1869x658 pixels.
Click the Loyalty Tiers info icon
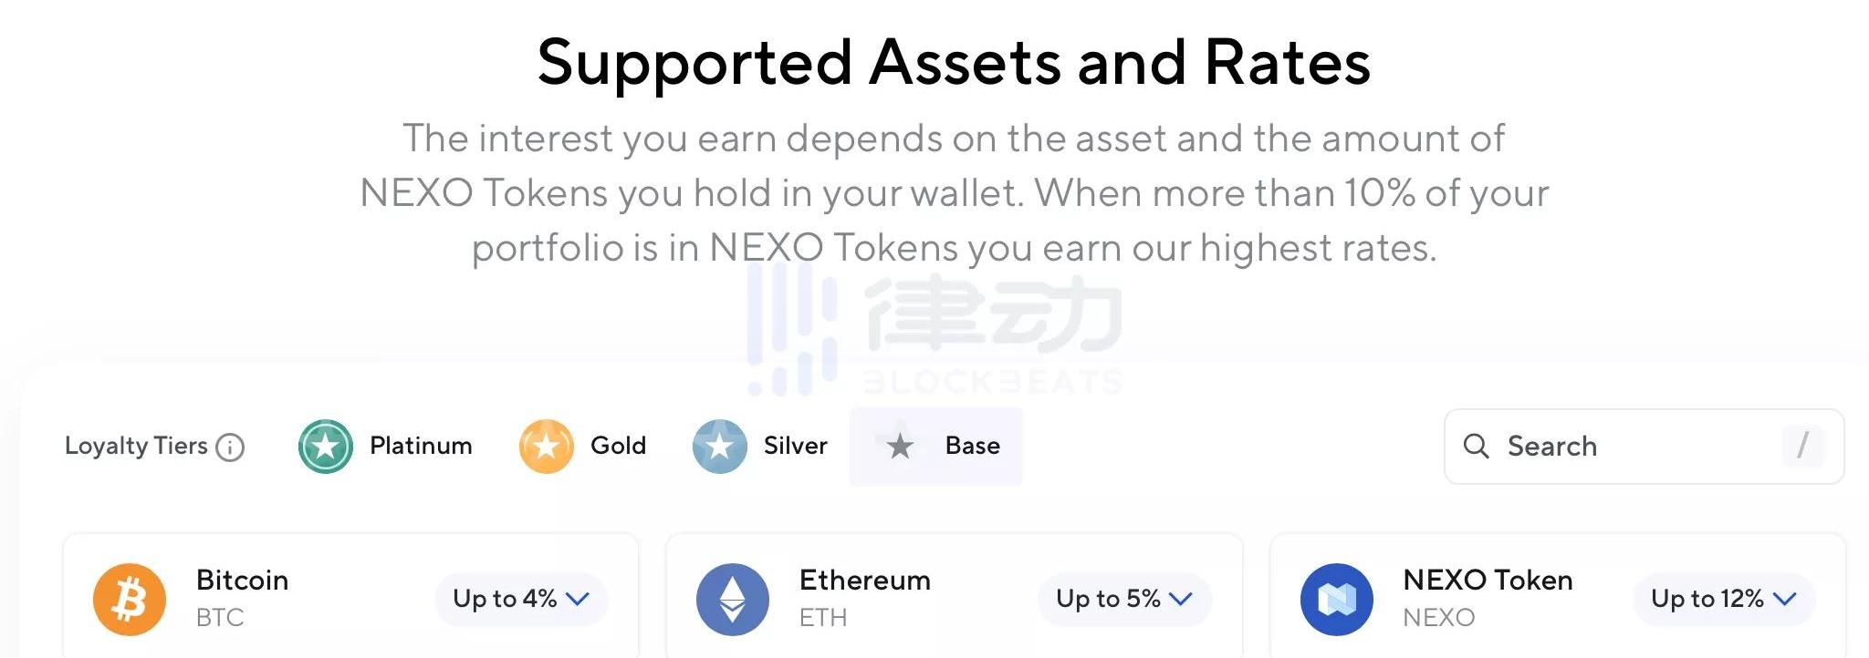point(230,447)
